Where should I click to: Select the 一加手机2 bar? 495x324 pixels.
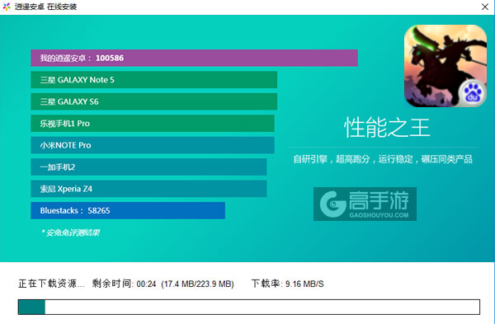coord(148,167)
